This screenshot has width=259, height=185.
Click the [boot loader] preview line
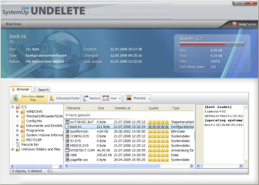pyautogui.click(x=218, y=107)
